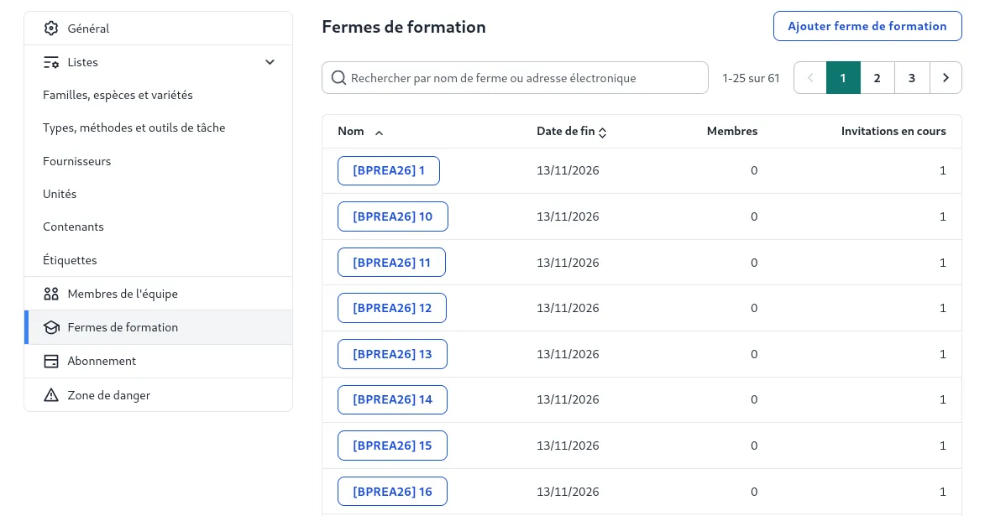Open the Fournisseurs list page
990x516 pixels.
[76, 161]
